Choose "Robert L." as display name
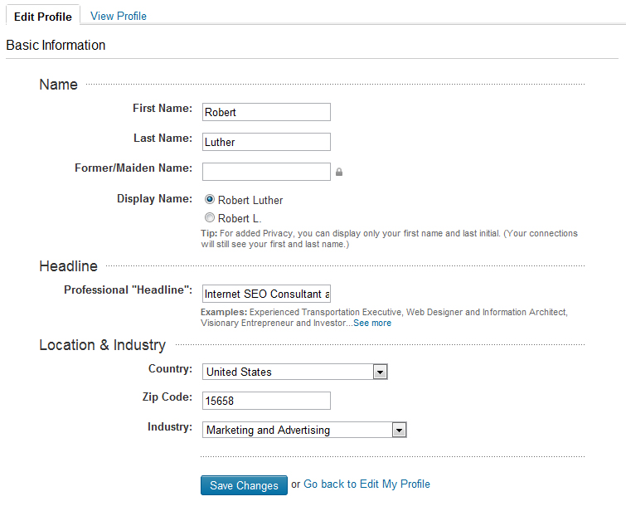 (x=210, y=218)
